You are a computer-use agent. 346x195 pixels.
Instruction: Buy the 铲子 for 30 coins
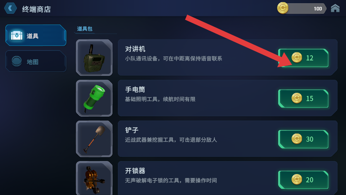pyautogui.click(x=303, y=139)
